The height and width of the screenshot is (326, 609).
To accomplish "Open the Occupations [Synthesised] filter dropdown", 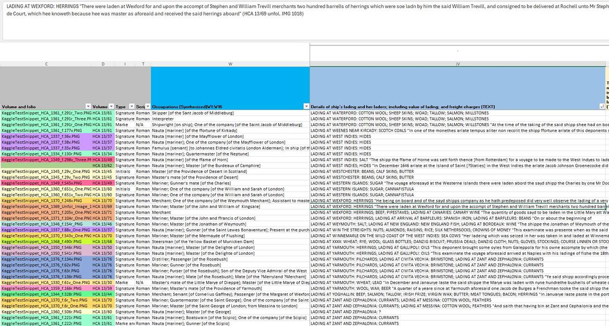I will (306, 106).
